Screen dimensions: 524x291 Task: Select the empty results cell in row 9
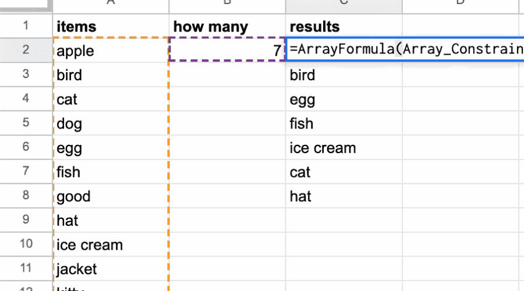tap(344, 221)
